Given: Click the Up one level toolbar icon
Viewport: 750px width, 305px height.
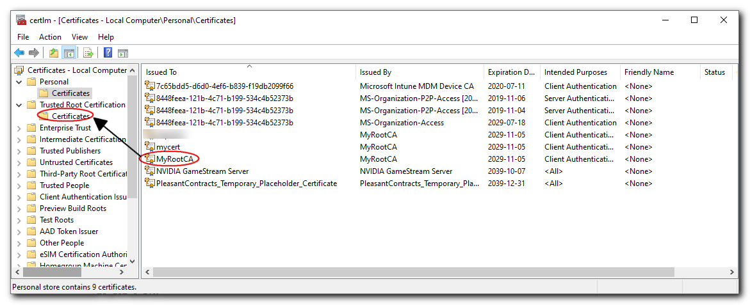Looking at the screenshot, I should (x=54, y=52).
